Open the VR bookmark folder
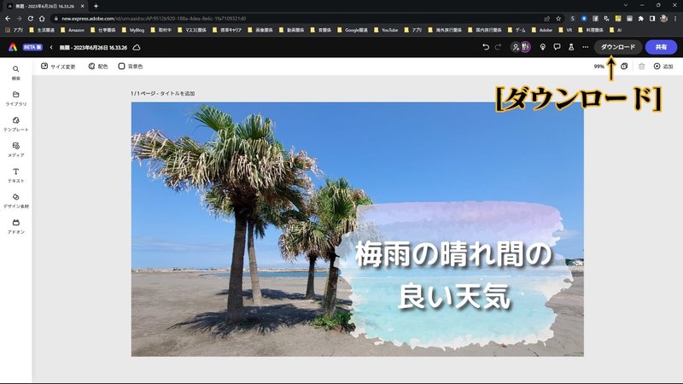Viewport: 683px width, 384px height. click(565, 30)
